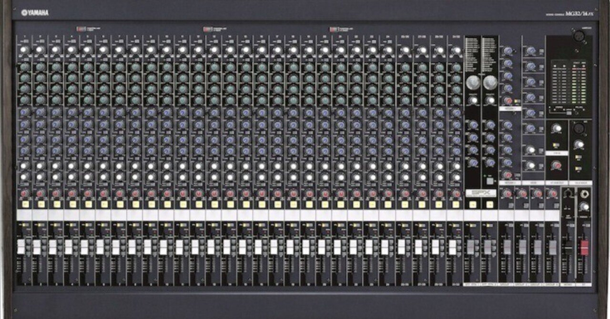Click stereo channel 29/30 fader cap

point(435,247)
